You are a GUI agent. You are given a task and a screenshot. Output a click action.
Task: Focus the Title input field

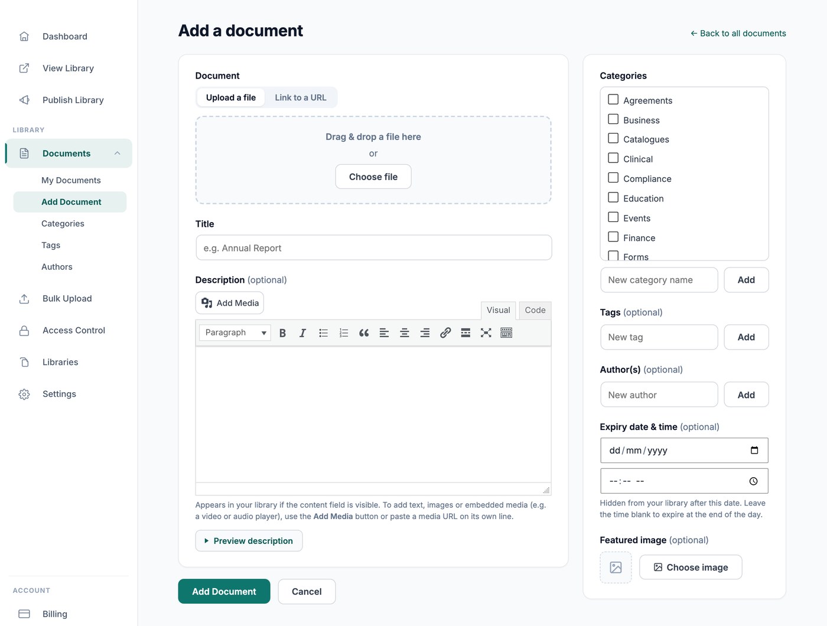373,248
